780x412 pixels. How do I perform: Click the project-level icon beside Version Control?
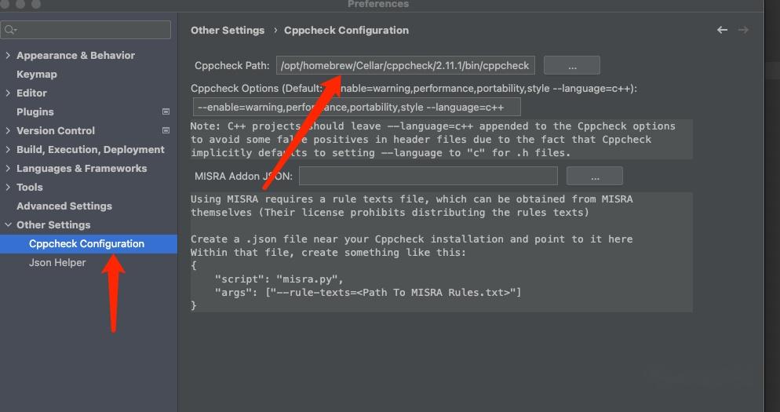[x=166, y=131]
